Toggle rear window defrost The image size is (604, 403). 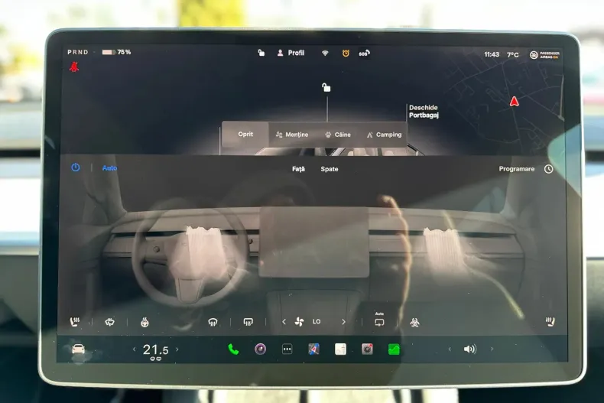pos(248,322)
